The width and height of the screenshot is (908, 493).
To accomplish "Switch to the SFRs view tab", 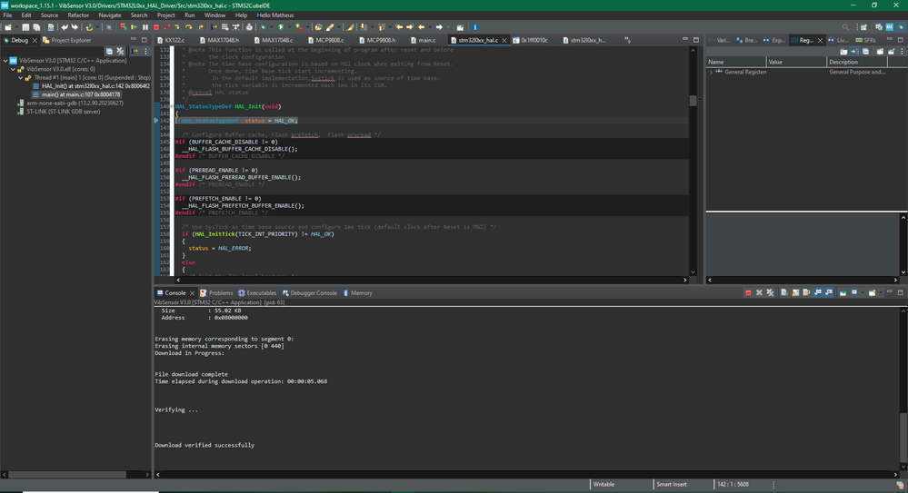I will [x=865, y=40].
